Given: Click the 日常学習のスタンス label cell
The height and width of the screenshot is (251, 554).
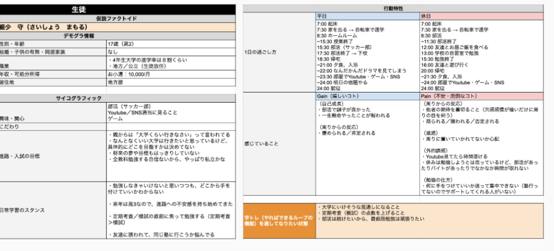Looking at the screenshot, I should tap(53, 211).
